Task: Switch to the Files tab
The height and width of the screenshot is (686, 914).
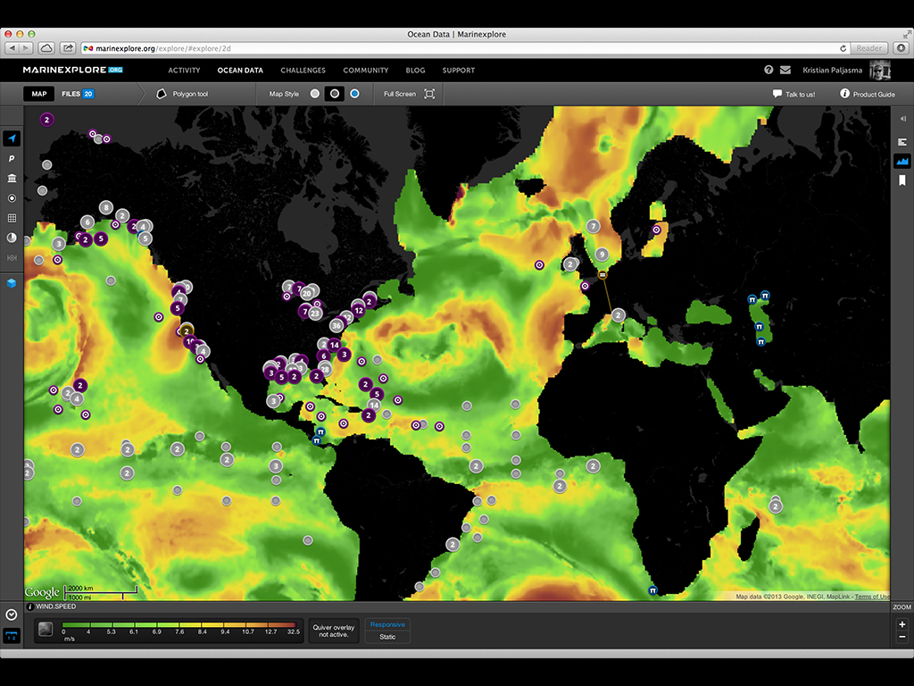Action: tap(77, 94)
